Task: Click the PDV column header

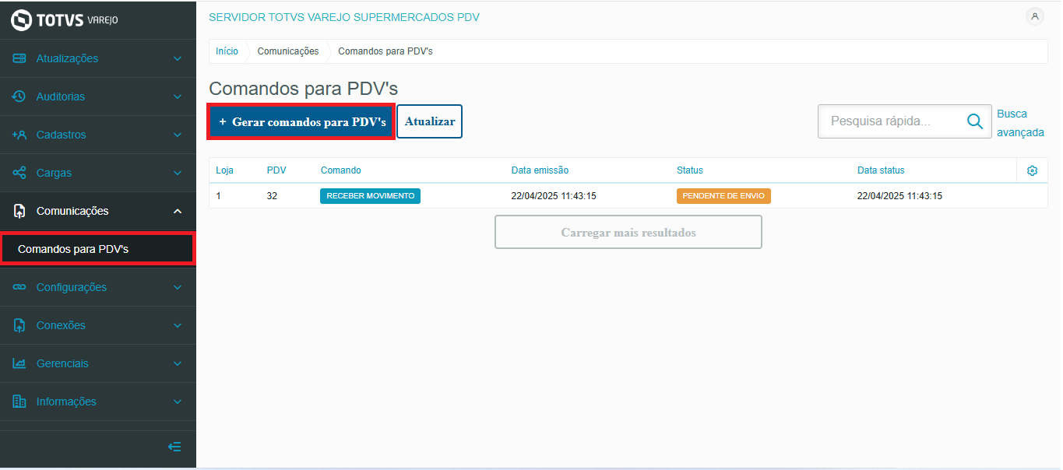Action: (276, 170)
